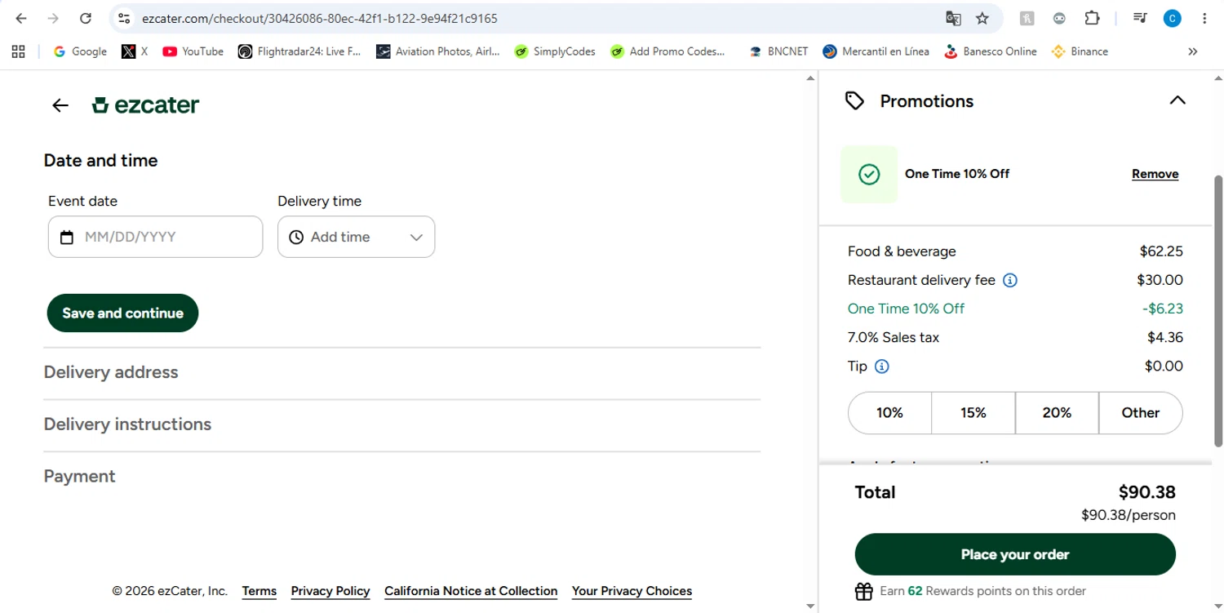
Task: Remove the One Time 10% Off promotion
Action: click(1155, 174)
